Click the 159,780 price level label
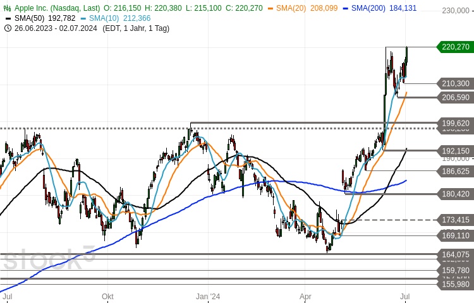Viewport: 474px width, 303px height. pos(455,270)
